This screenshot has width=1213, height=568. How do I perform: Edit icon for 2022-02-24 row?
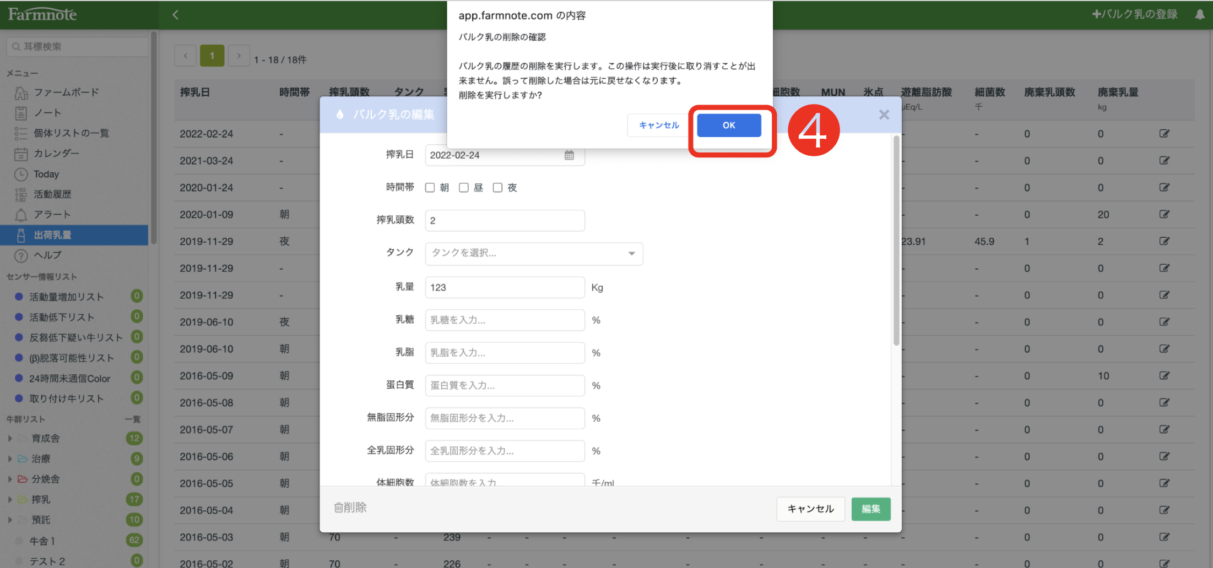1164,134
